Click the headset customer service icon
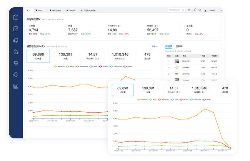This screenshot has width=250, height=161. pyautogui.click(x=16, y=75)
